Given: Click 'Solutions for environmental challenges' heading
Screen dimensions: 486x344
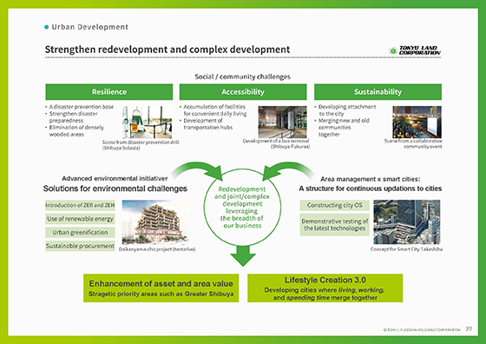Looking at the screenshot, I should (x=115, y=189).
